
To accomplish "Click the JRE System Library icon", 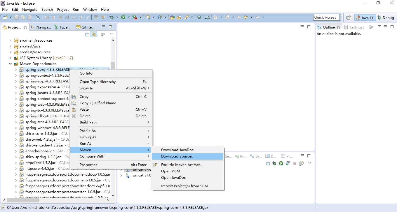I will click(x=16, y=58).
